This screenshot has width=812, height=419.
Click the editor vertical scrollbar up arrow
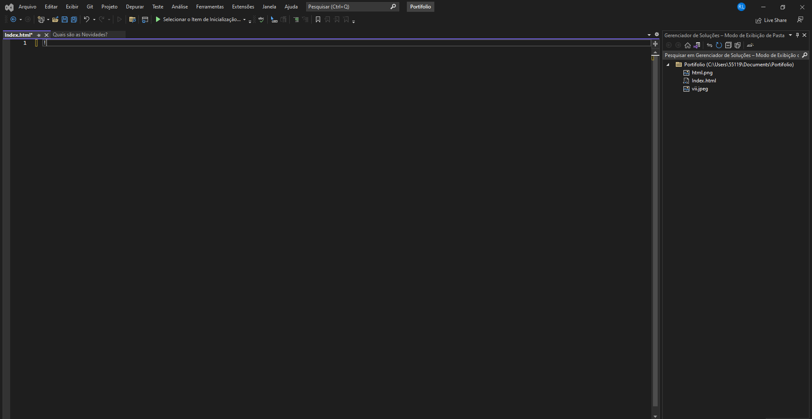656,53
